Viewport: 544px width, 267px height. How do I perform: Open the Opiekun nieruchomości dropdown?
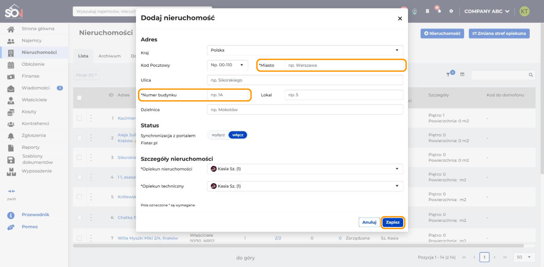305,169
